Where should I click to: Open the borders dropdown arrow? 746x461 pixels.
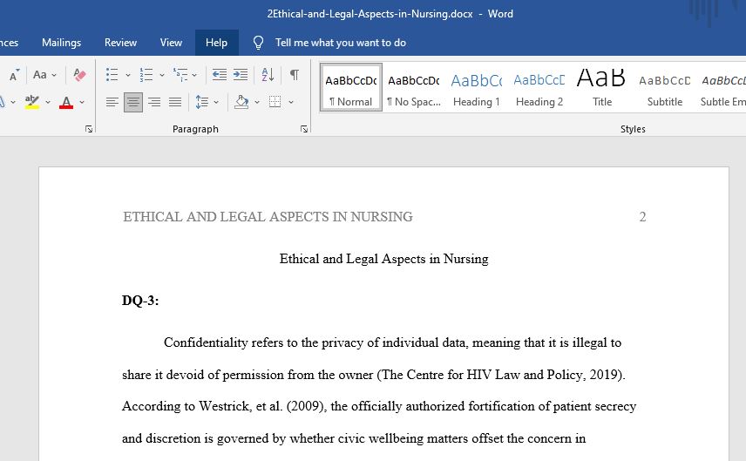(x=291, y=102)
